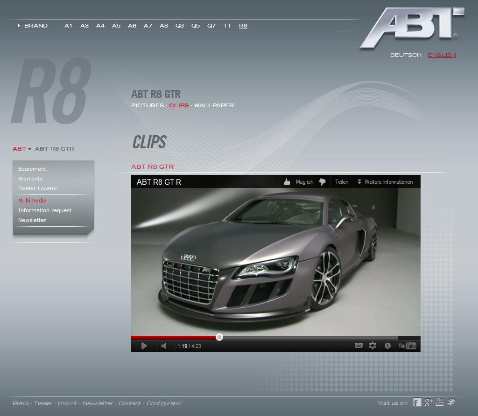Toggle video captions icon

click(359, 346)
